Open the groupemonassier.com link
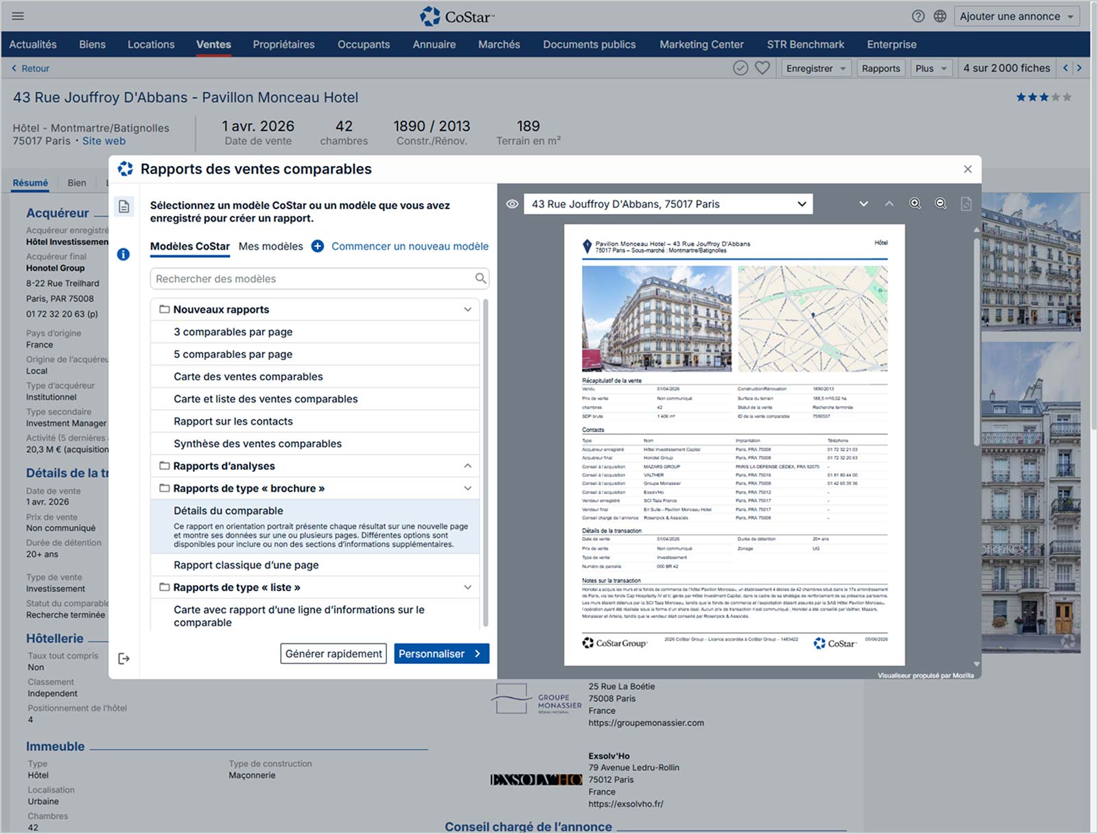 pyautogui.click(x=646, y=723)
